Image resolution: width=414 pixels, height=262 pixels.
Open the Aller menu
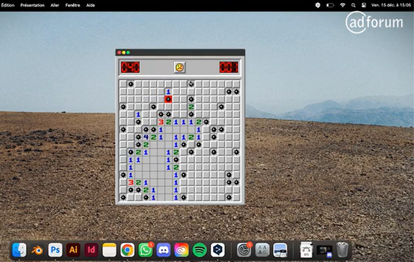[x=55, y=5]
